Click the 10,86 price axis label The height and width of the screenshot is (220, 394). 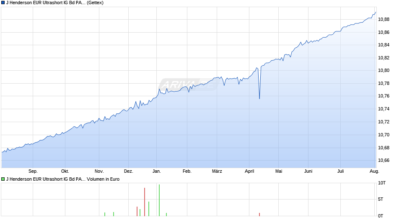[384, 32]
